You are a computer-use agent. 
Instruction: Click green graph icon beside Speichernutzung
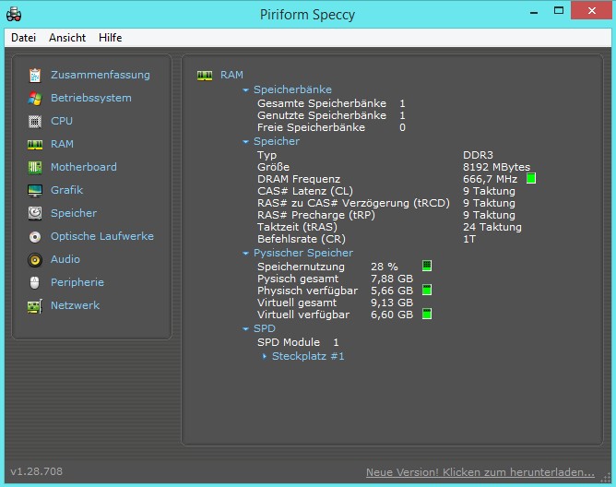(x=427, y=266)
